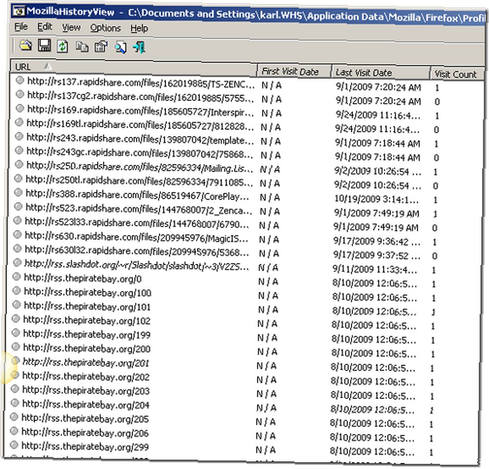Screen dimensions: 489x469
Task: Click the gray globe icon beside rs388.rapidshare.com row
Action: (18, 193)
